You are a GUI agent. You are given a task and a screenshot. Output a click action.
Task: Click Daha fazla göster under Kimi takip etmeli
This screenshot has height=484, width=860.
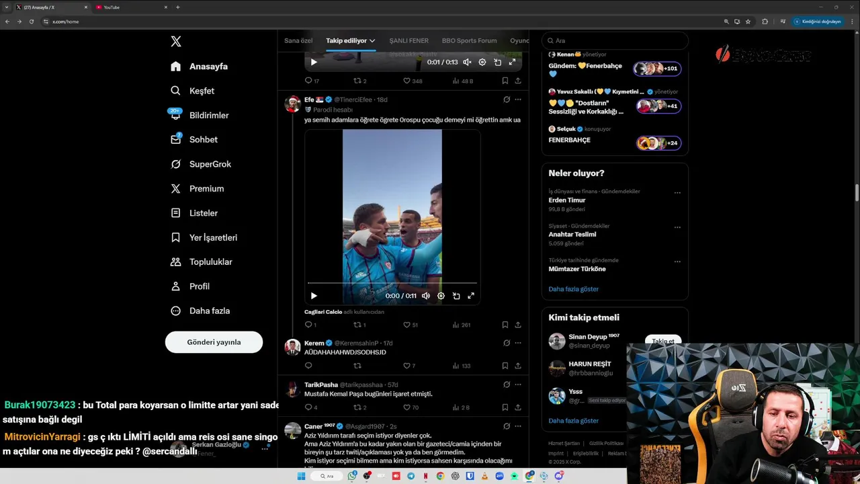click(573, 421)
